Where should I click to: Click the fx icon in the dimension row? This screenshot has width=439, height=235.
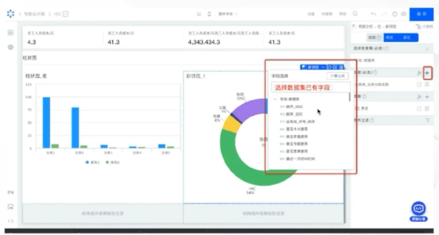point(419,73)
